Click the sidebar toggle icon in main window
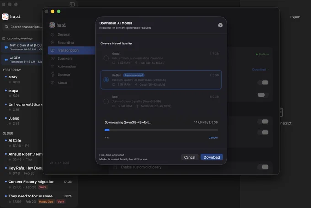 72,5
